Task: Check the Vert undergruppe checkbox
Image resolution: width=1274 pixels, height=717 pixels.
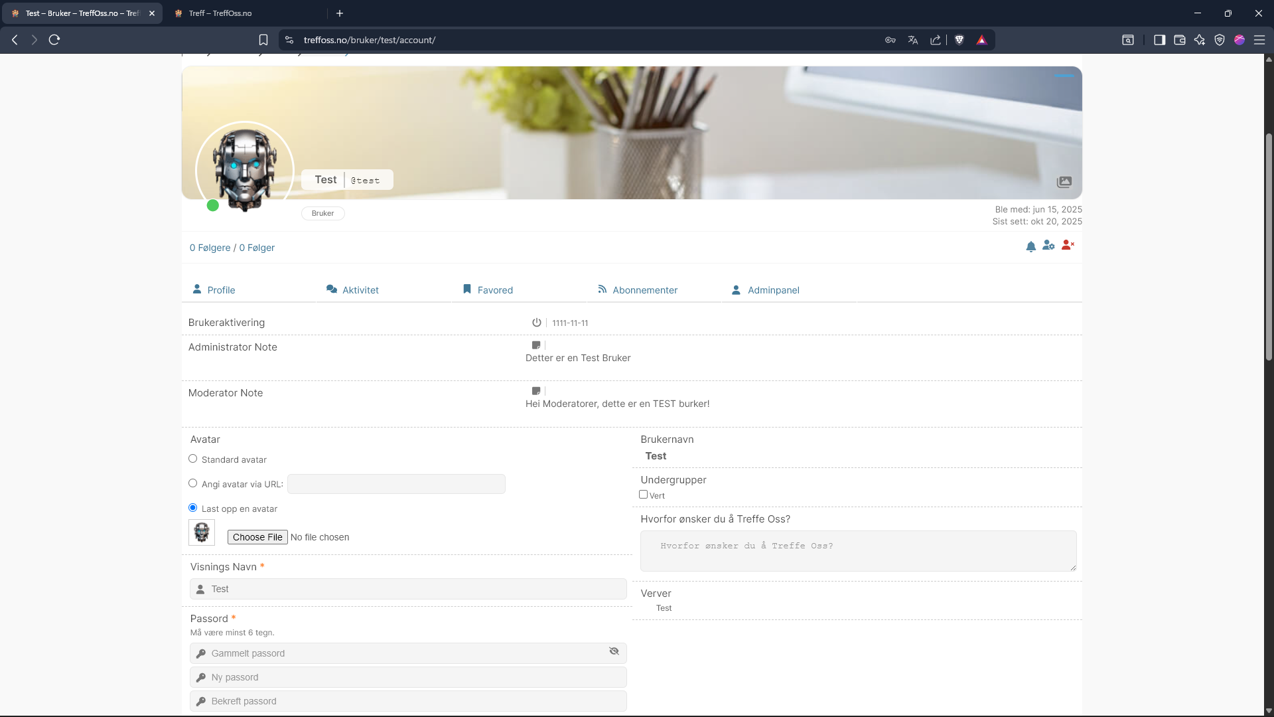Action: coord(643,495)
